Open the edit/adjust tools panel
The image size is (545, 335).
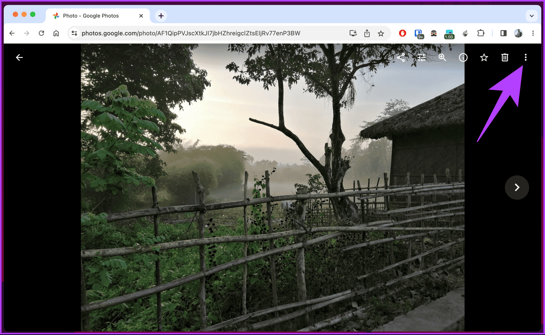coord(422,57)
